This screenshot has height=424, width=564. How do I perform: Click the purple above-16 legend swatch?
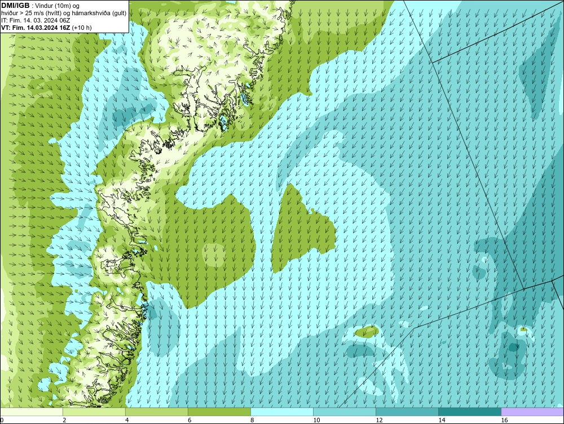pyautogui.click(x=532, y=412)
